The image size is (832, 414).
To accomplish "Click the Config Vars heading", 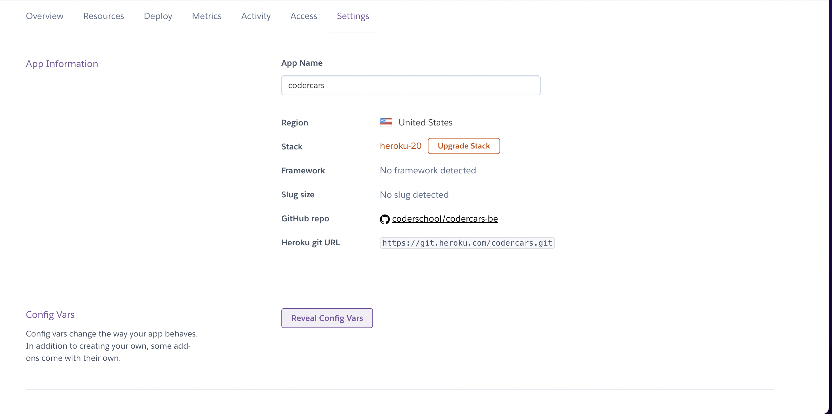I will [x=50, y=315].
